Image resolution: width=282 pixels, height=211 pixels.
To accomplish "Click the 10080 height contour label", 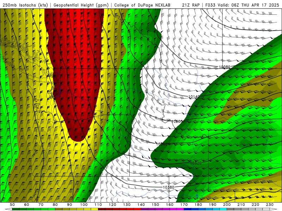I will coord(225,67).
